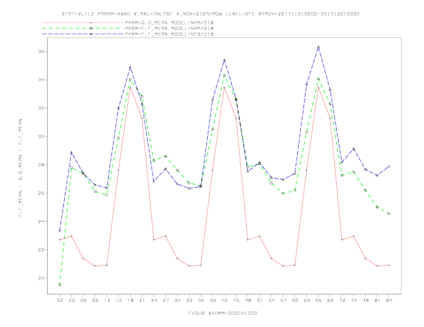Click the y-axis tick label 32
This screenshot has width=424, height=327.
[x=41, y=108]
